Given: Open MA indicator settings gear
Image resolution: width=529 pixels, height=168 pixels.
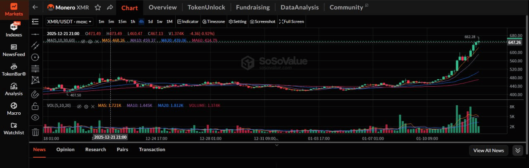Looking at the screenshot, I should [x=89, y=40].
